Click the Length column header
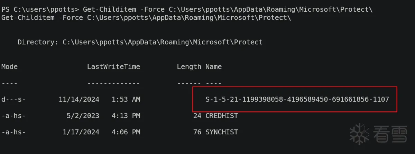The image size is (415, 154). click(189, 66)
